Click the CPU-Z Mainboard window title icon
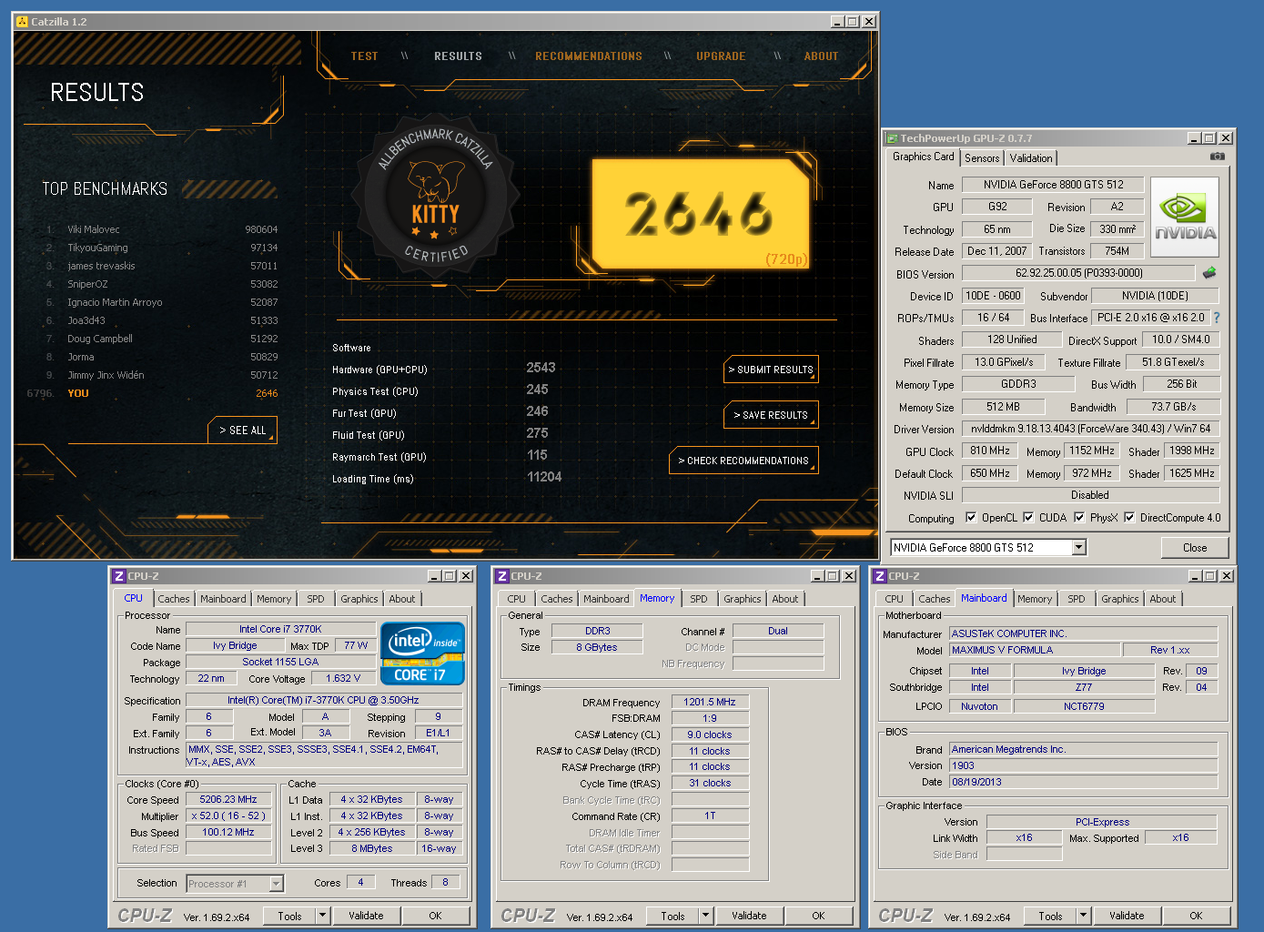The image size is (1264, 932). click(x=879, y=576)
